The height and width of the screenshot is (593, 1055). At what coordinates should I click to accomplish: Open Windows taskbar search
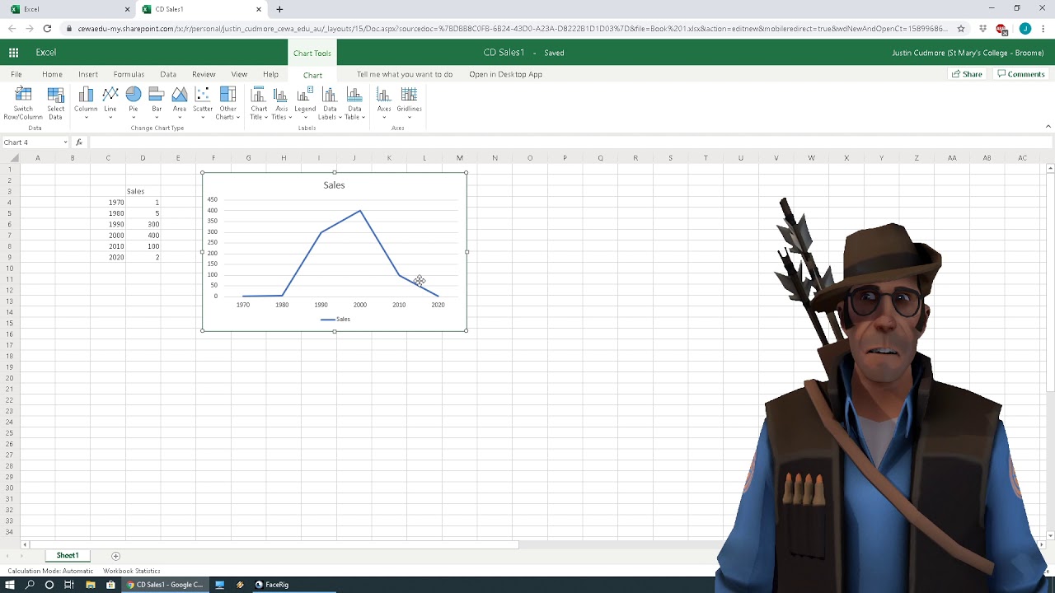[x=30, y=585]
